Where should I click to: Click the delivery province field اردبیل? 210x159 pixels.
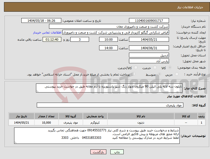point(149,55)
